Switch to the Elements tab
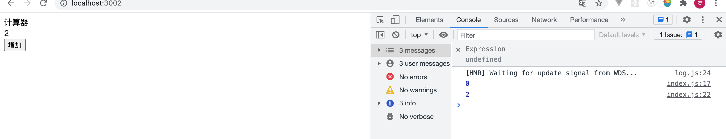 tap(429, 20)
